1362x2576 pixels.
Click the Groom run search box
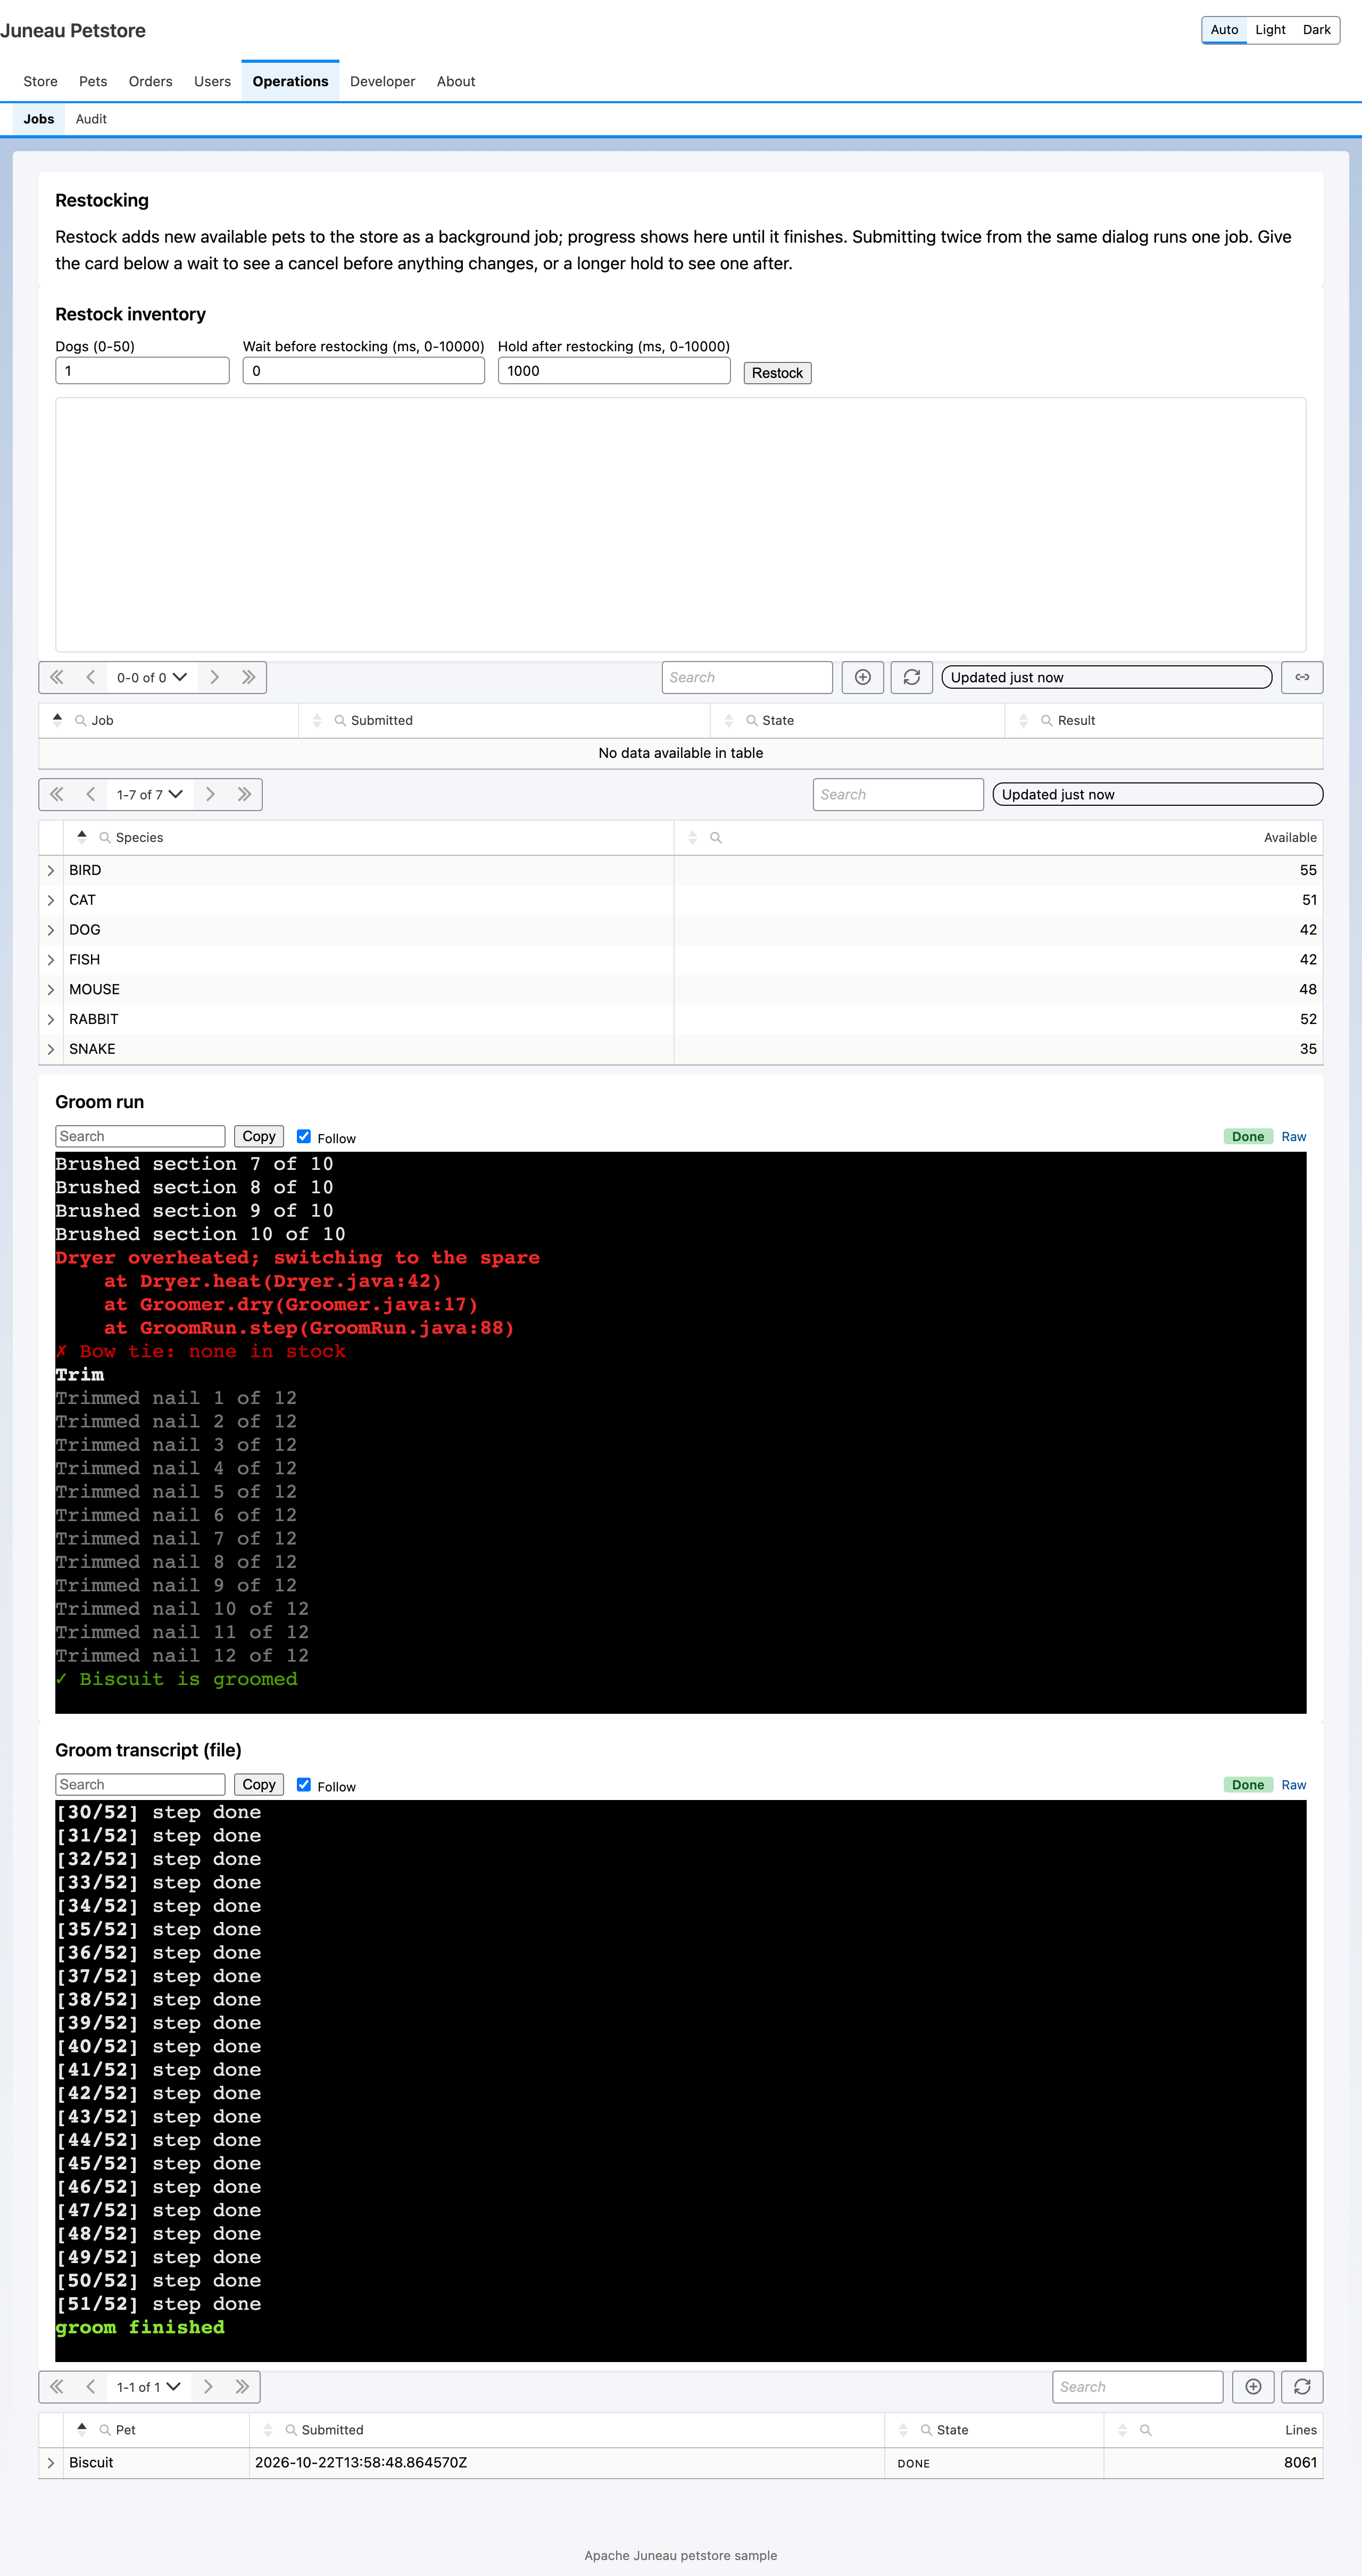pyautogui.click(x=140, y=1136)
